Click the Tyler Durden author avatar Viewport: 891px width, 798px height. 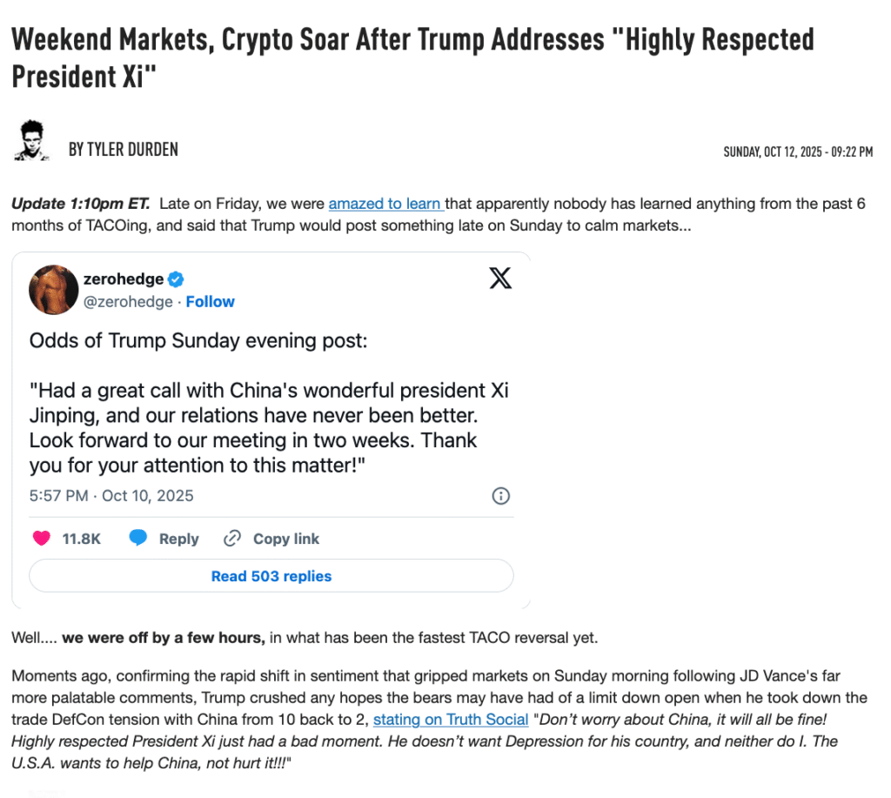(x=32, y=140)
